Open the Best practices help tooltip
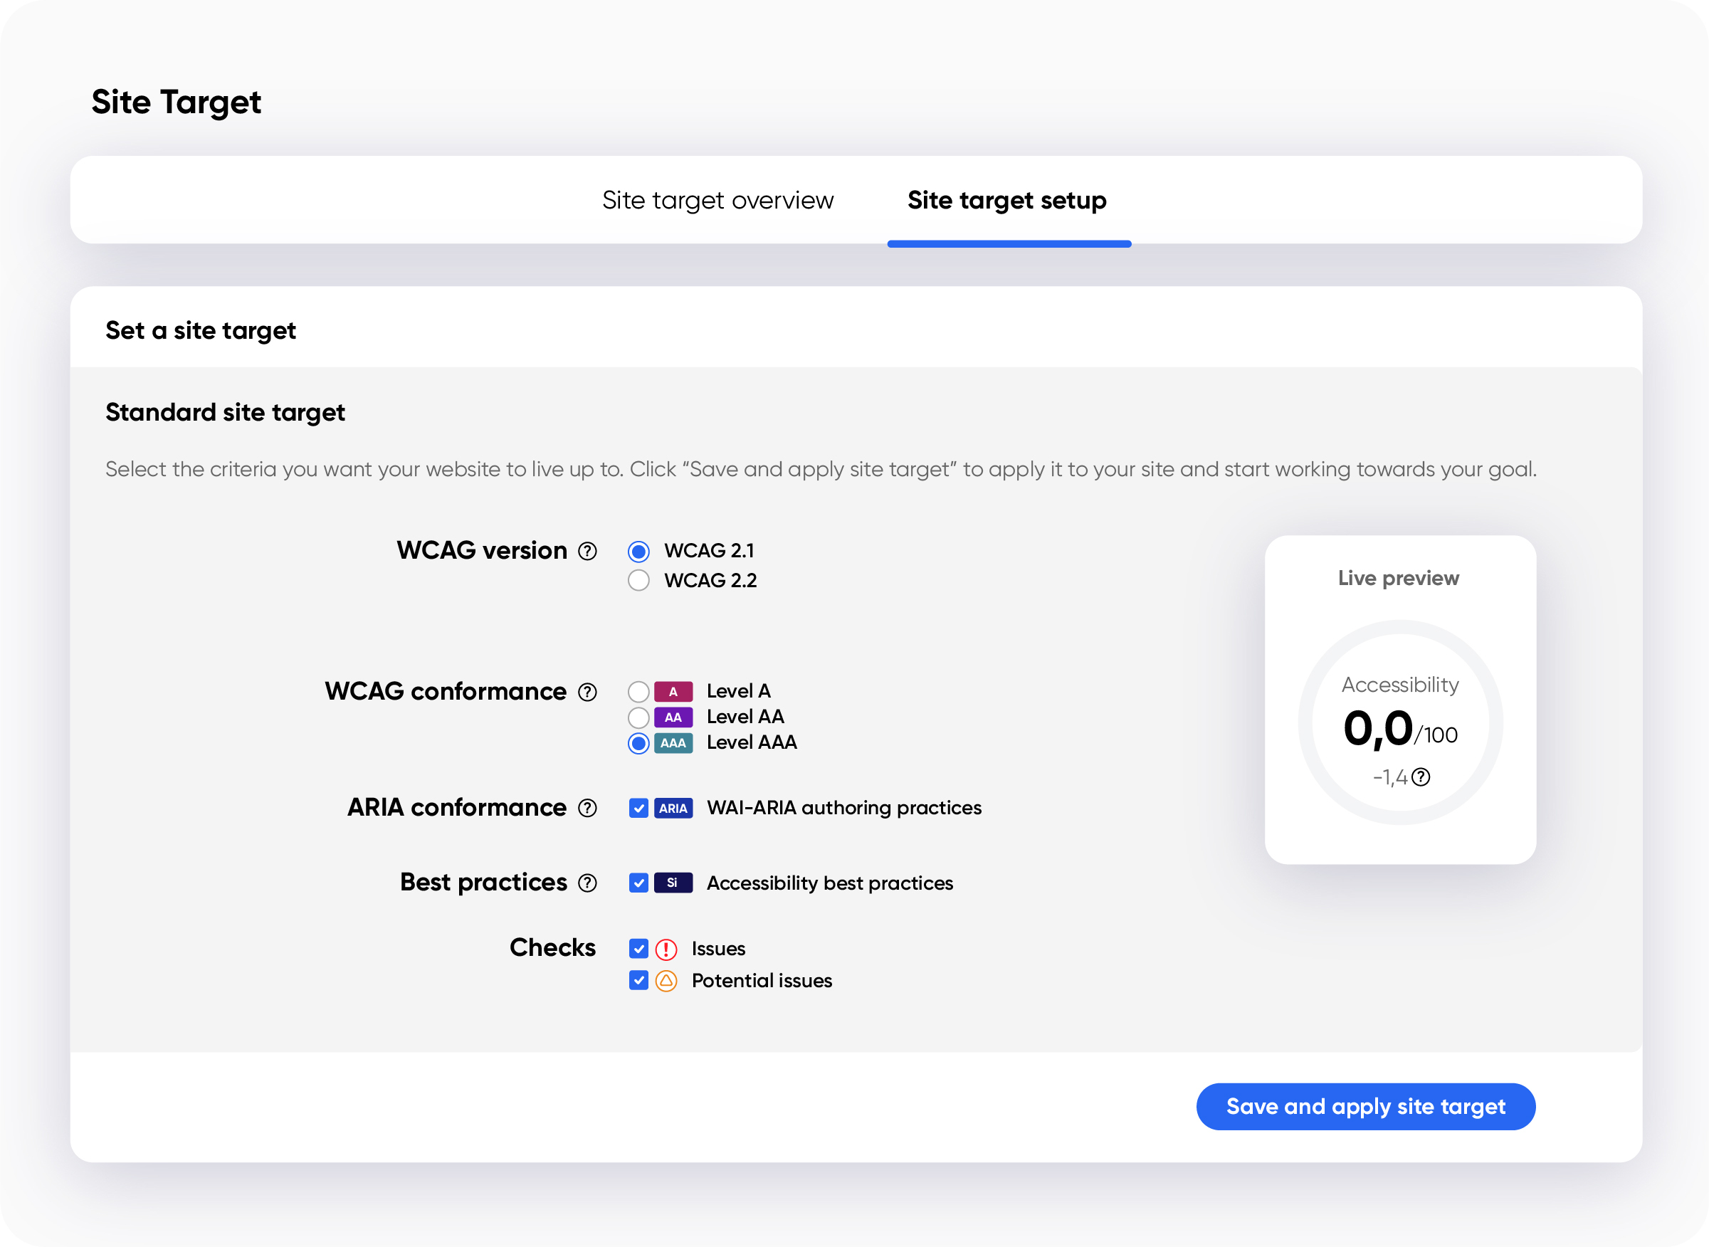 click(587, 883)
